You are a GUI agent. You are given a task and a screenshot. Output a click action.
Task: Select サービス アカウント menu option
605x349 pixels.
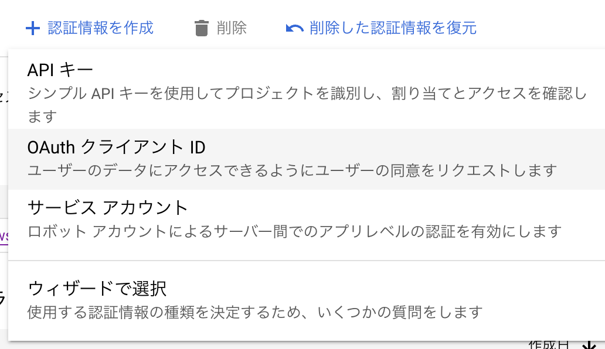(x=108, y=207)
